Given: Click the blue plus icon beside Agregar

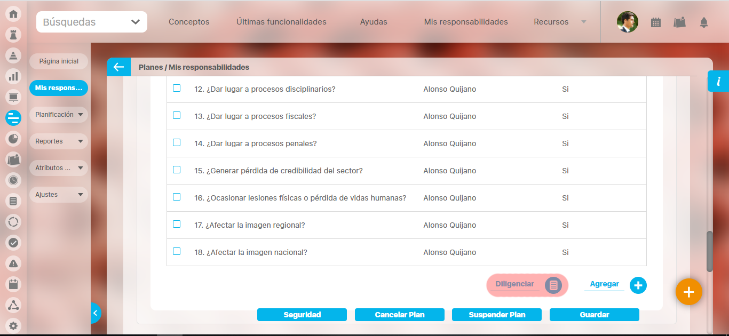Looking at the screenshot, I should [638, 285].
